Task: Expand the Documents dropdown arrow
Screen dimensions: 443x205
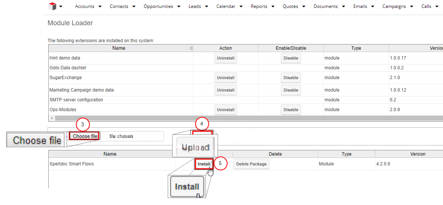Action: [x=343, y=6]
